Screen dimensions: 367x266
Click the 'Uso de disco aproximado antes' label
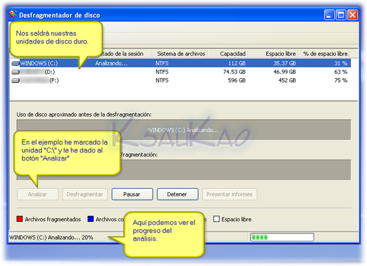click(84, 114)
